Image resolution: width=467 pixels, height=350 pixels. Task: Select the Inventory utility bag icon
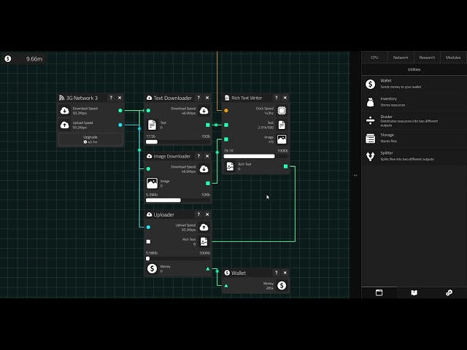(370, 102)
